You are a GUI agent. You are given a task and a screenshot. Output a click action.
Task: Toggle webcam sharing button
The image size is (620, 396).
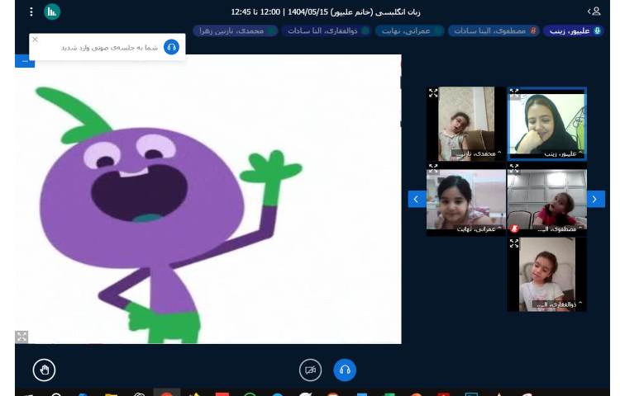tap(310, 370)
